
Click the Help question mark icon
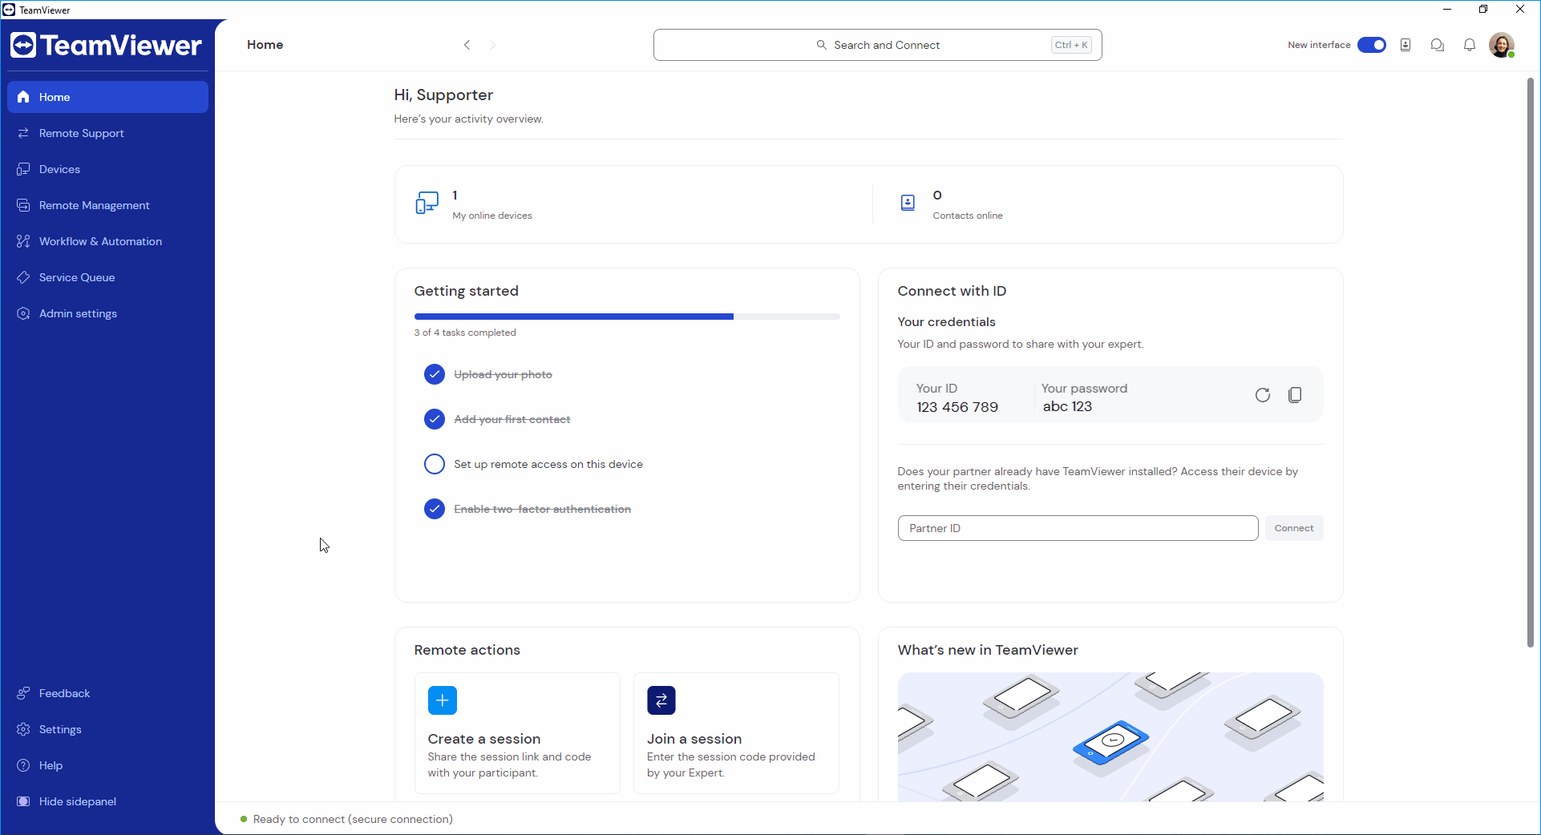pyautogui.click(x=23, y=765)
